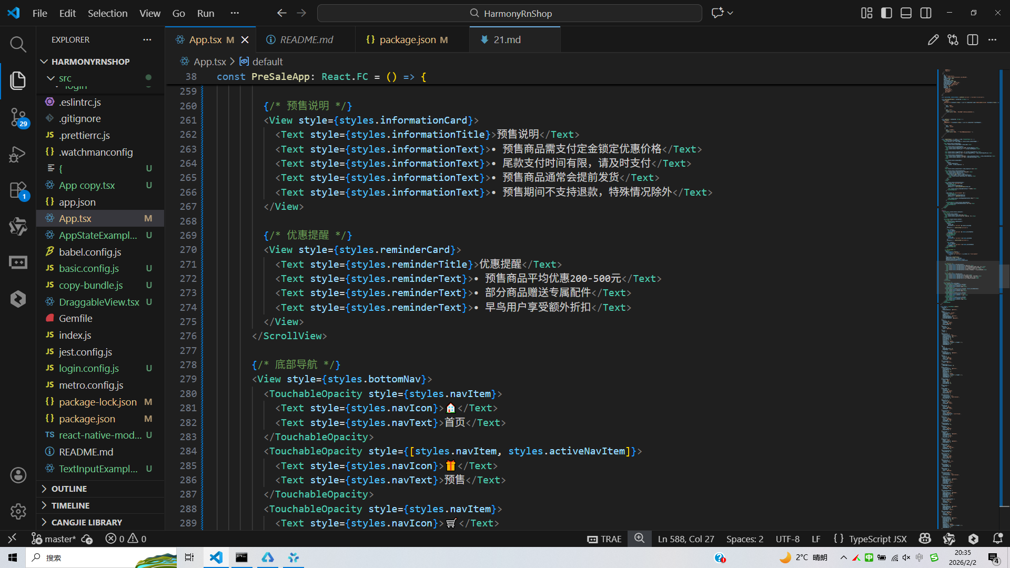The width and height of the screenshot is (1010, 568).
Task: Open Source Control view with 29 changes
Action: click(18, 117)
